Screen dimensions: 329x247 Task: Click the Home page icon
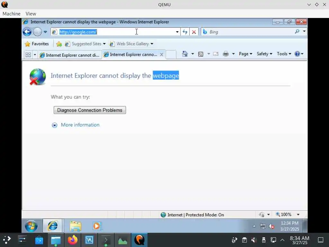[185, 54]
